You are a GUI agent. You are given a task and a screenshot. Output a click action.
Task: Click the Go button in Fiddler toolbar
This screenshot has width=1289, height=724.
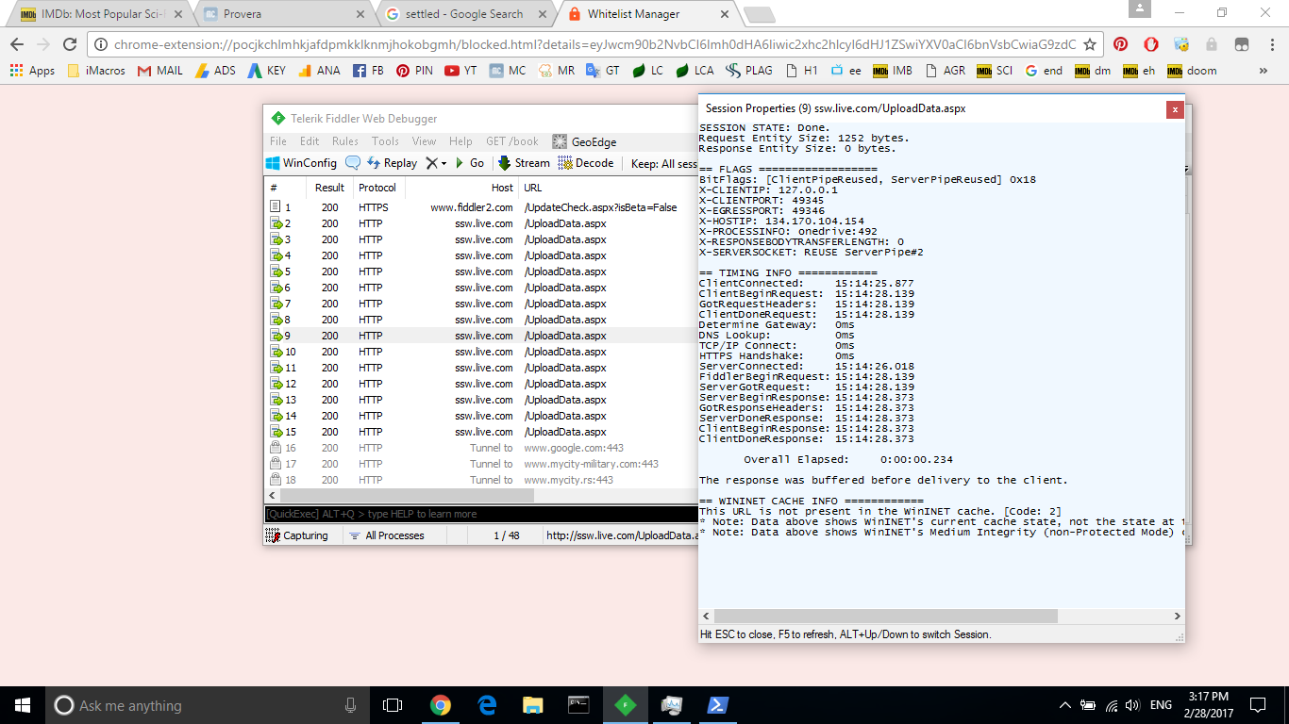click(x=469, y=163)
